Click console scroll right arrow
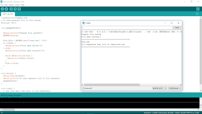The image size is (202, 114). coord(198,110)
